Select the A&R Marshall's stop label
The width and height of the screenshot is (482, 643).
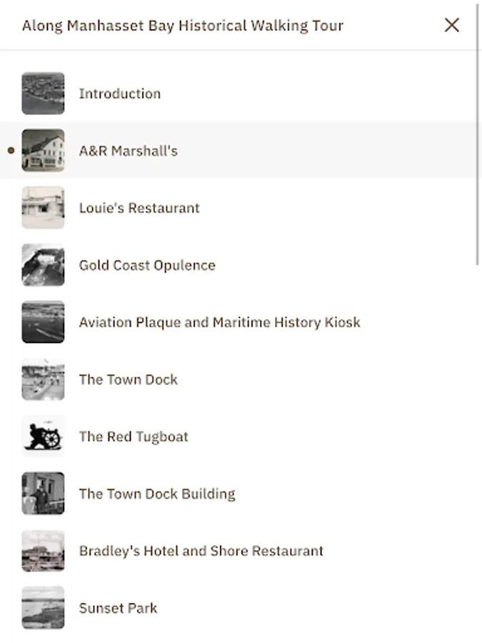(128, 151)
